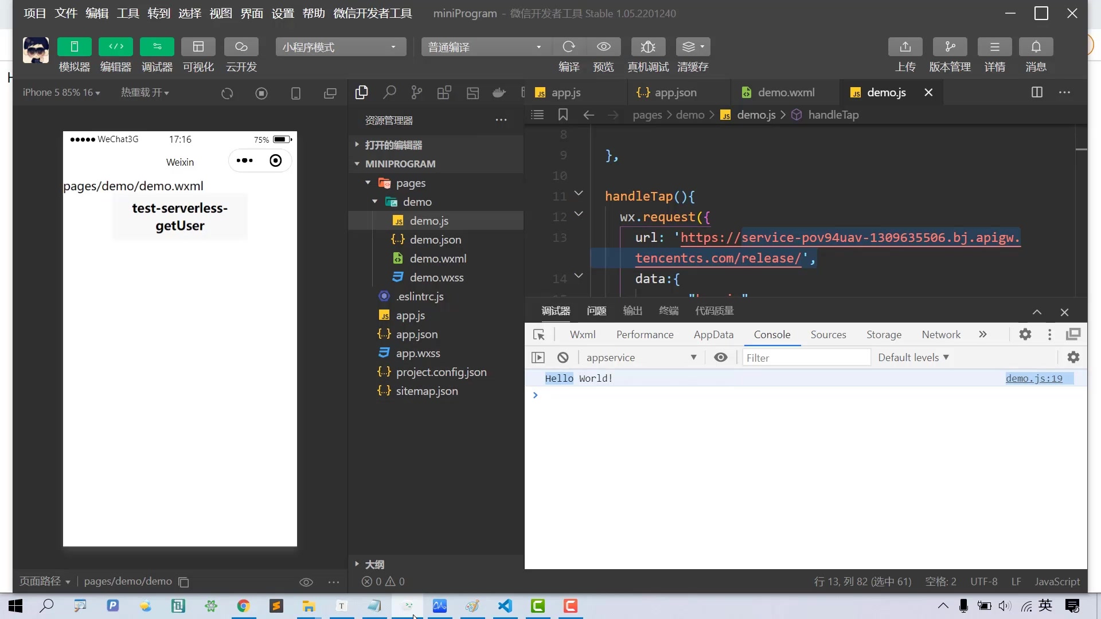Image resolution: width=1101 pixels, height=619 pixels.
Task: Open the Sources devtools tab
Action: (x=828, y=335)
